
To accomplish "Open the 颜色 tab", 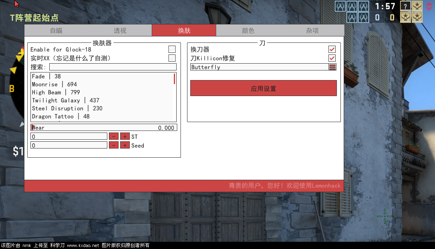I will (x=248, y=30).
